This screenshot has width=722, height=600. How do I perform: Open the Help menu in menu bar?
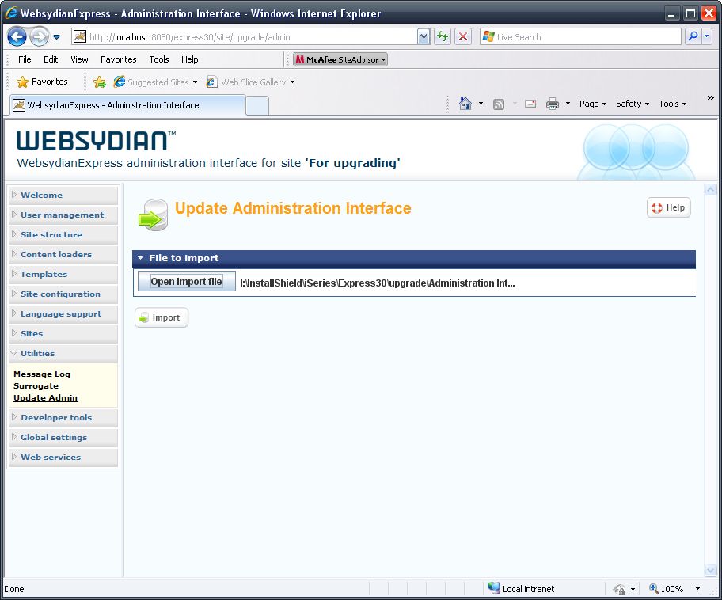[189, 59]
